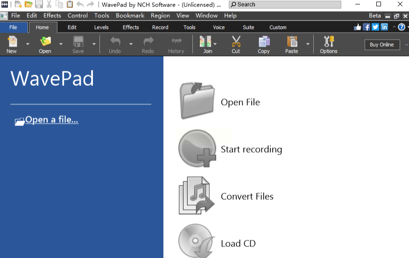
Task: Open the Options tools icon
Action: [x=329, y=42]
